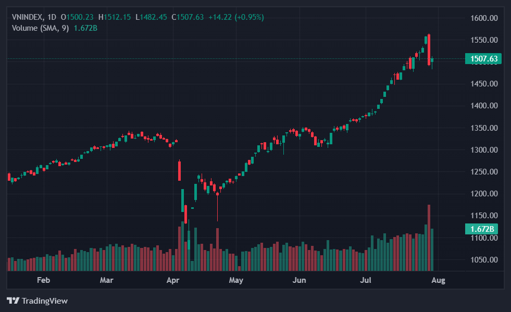The image size is (511, 312).
Task: Click the +14.22 (+0.95%) change text
Action: tap(236, 17)
